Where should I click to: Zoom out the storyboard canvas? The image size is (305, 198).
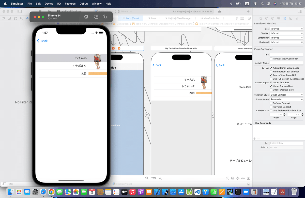147,178
